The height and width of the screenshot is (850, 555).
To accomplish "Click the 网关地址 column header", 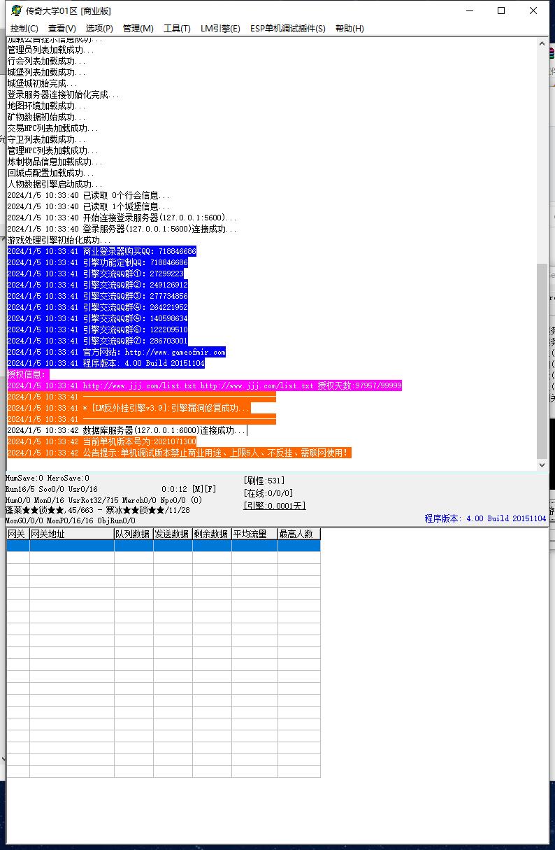I will [72, 534].
